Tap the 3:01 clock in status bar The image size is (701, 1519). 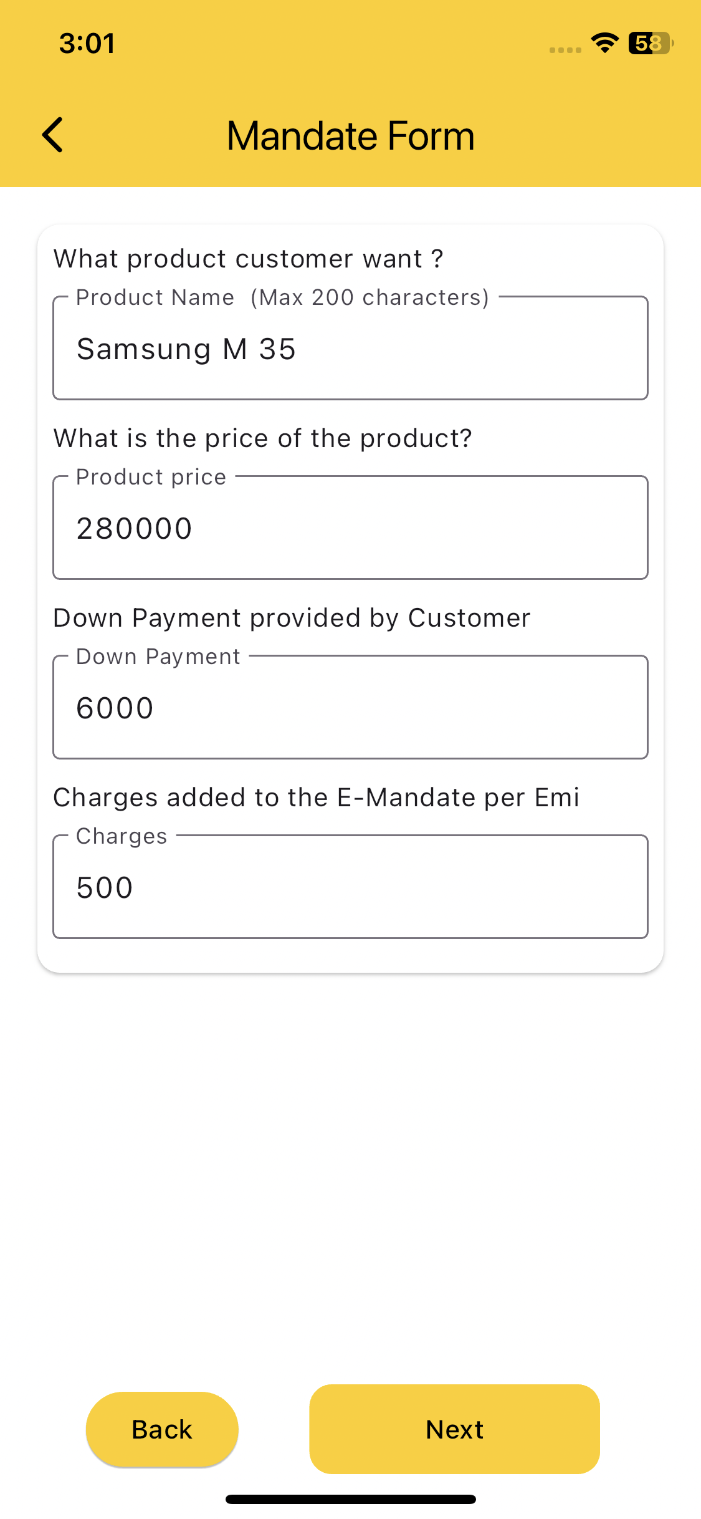click(87, 44)
